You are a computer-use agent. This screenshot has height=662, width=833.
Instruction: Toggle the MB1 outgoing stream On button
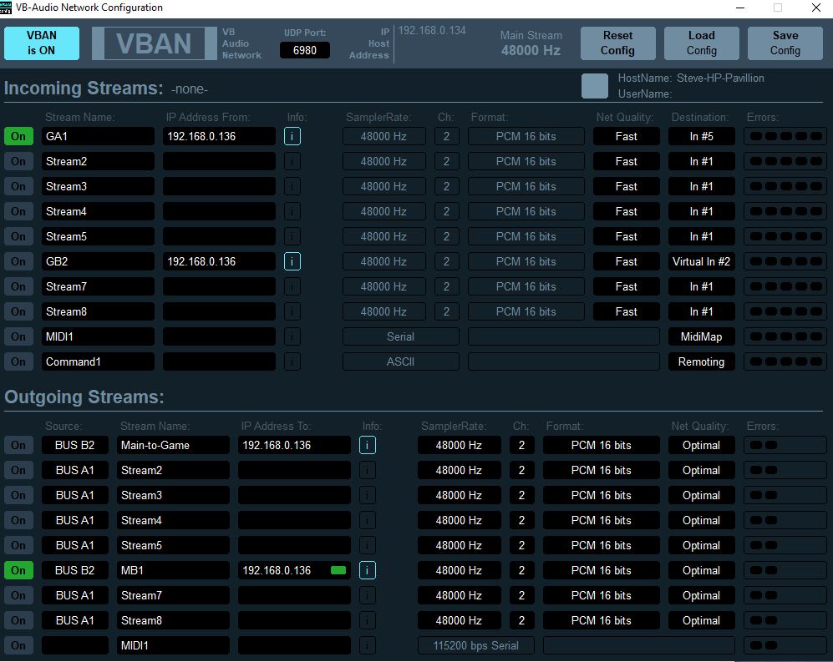point(18,570)
